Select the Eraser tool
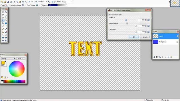Screen dimensions: 180x101 tap(6, 26)
